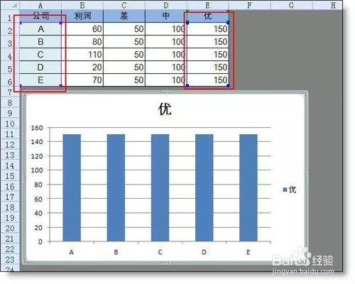Select row 2 header

coord(10,29)
